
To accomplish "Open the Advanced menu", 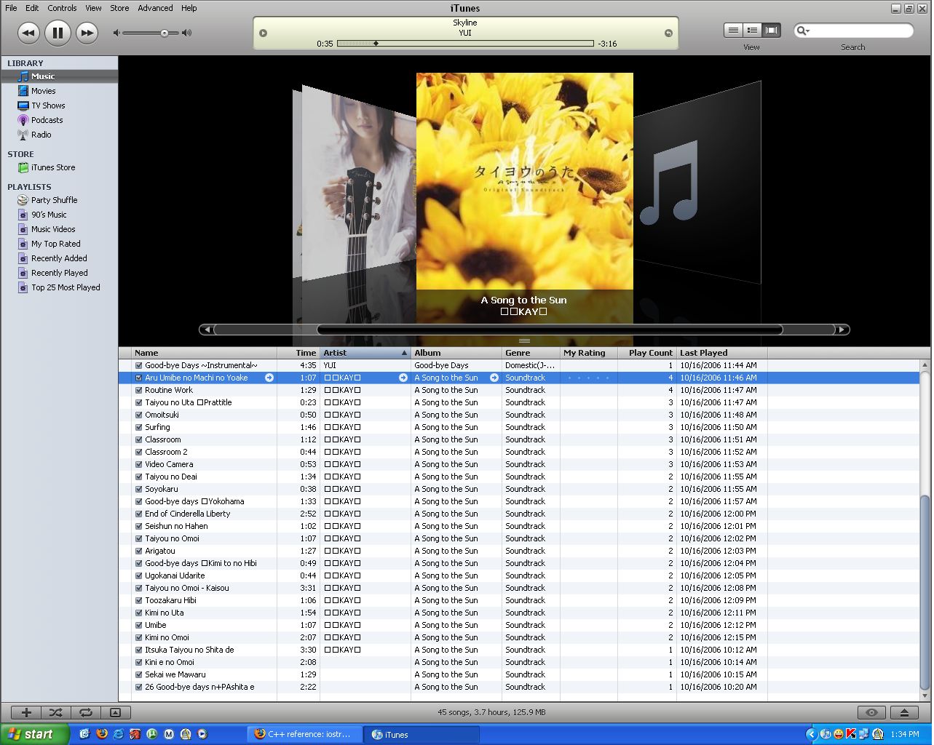I will click(155, 8).
